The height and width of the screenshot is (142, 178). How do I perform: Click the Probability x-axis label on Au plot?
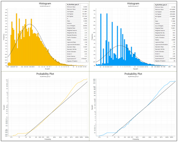pos(48,139)
